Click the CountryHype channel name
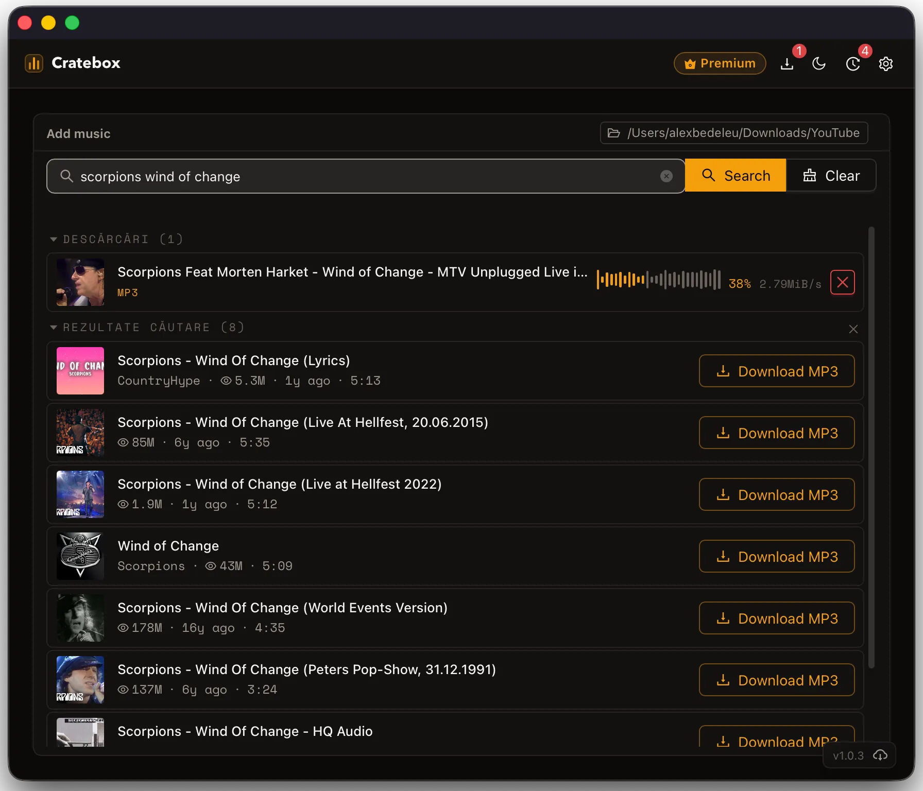Image resolution: width=923 pixels, height=791 pixels. click(x=159, y=381)
